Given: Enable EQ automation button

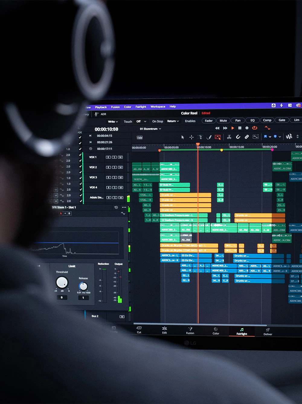Looking at the screenshot, I should tap(252, 120).
